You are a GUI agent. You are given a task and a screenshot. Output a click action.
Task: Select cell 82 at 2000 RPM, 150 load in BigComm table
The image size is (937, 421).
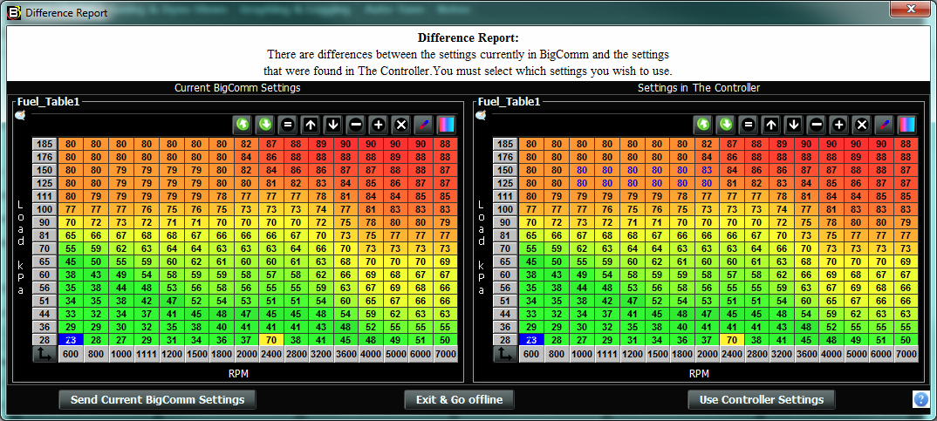pyautogui.click(x=246, y=170)
